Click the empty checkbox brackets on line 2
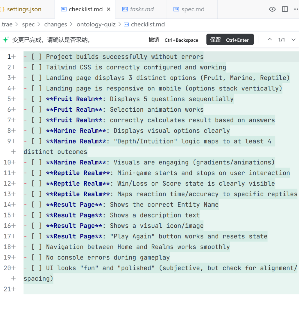 click(x=36, y=67)
